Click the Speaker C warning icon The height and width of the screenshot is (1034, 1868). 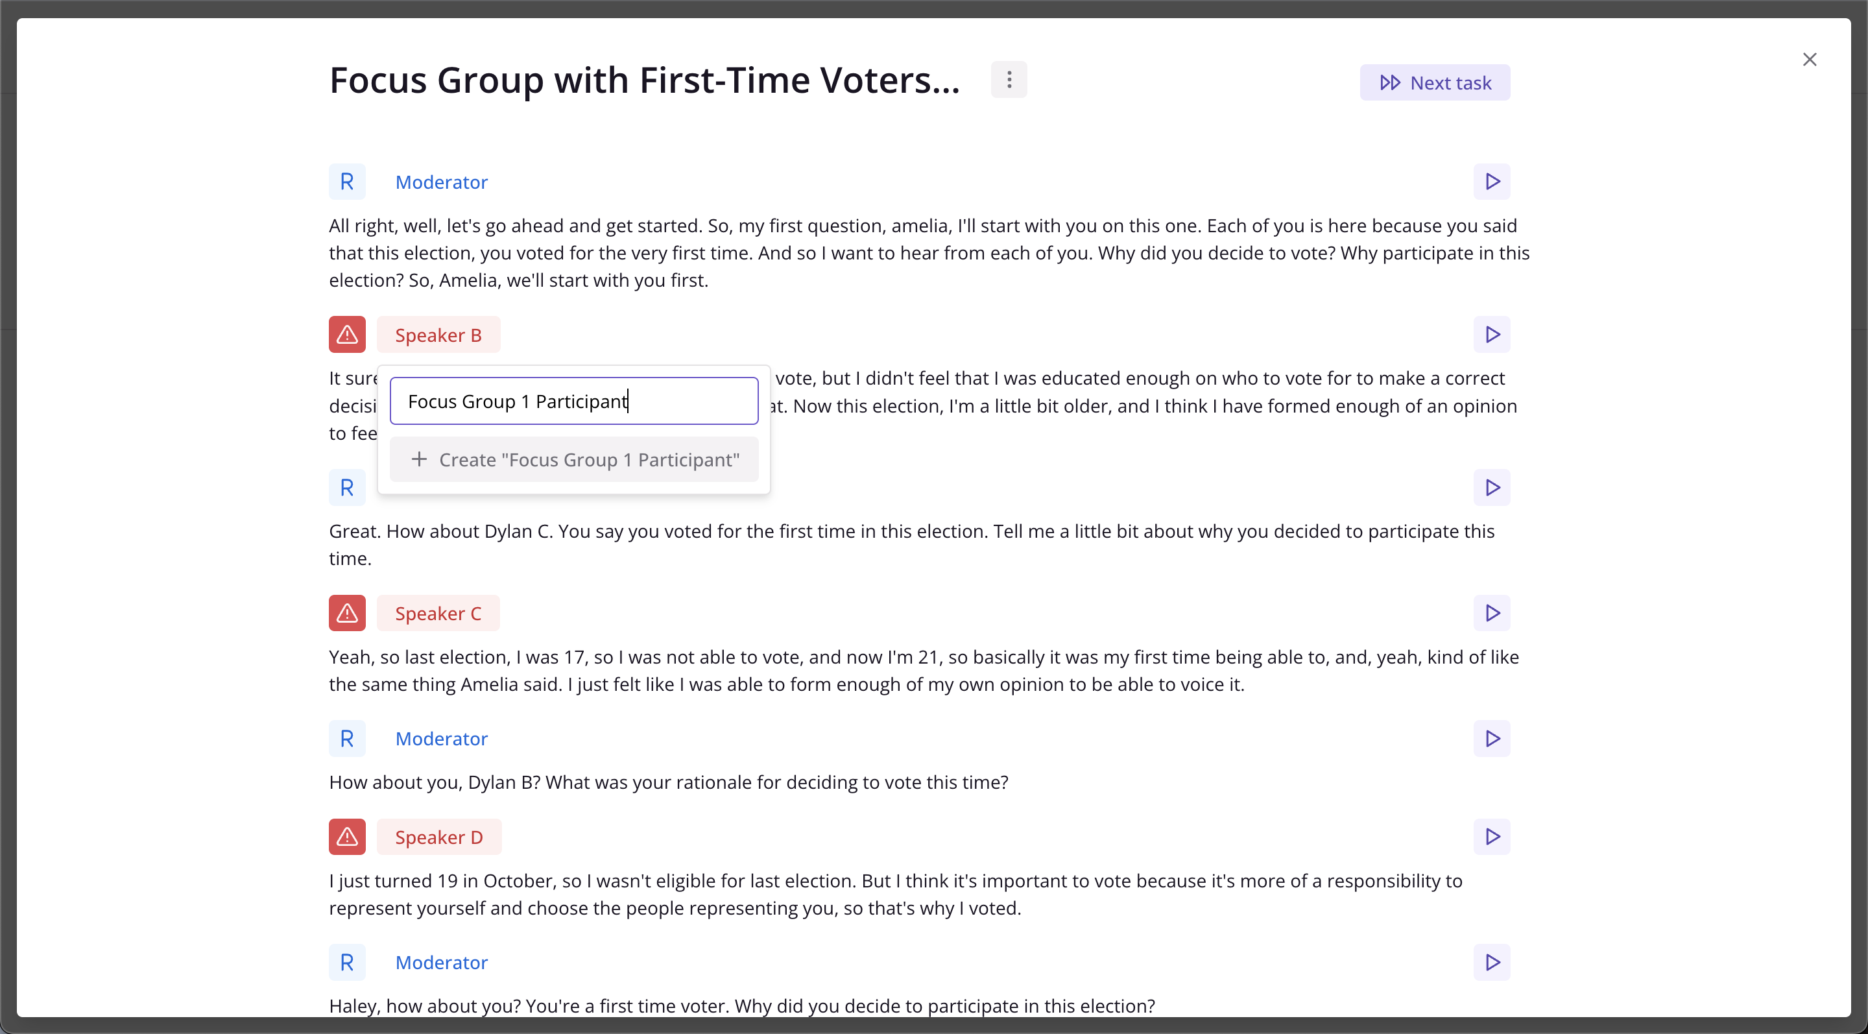pos(348,613)
